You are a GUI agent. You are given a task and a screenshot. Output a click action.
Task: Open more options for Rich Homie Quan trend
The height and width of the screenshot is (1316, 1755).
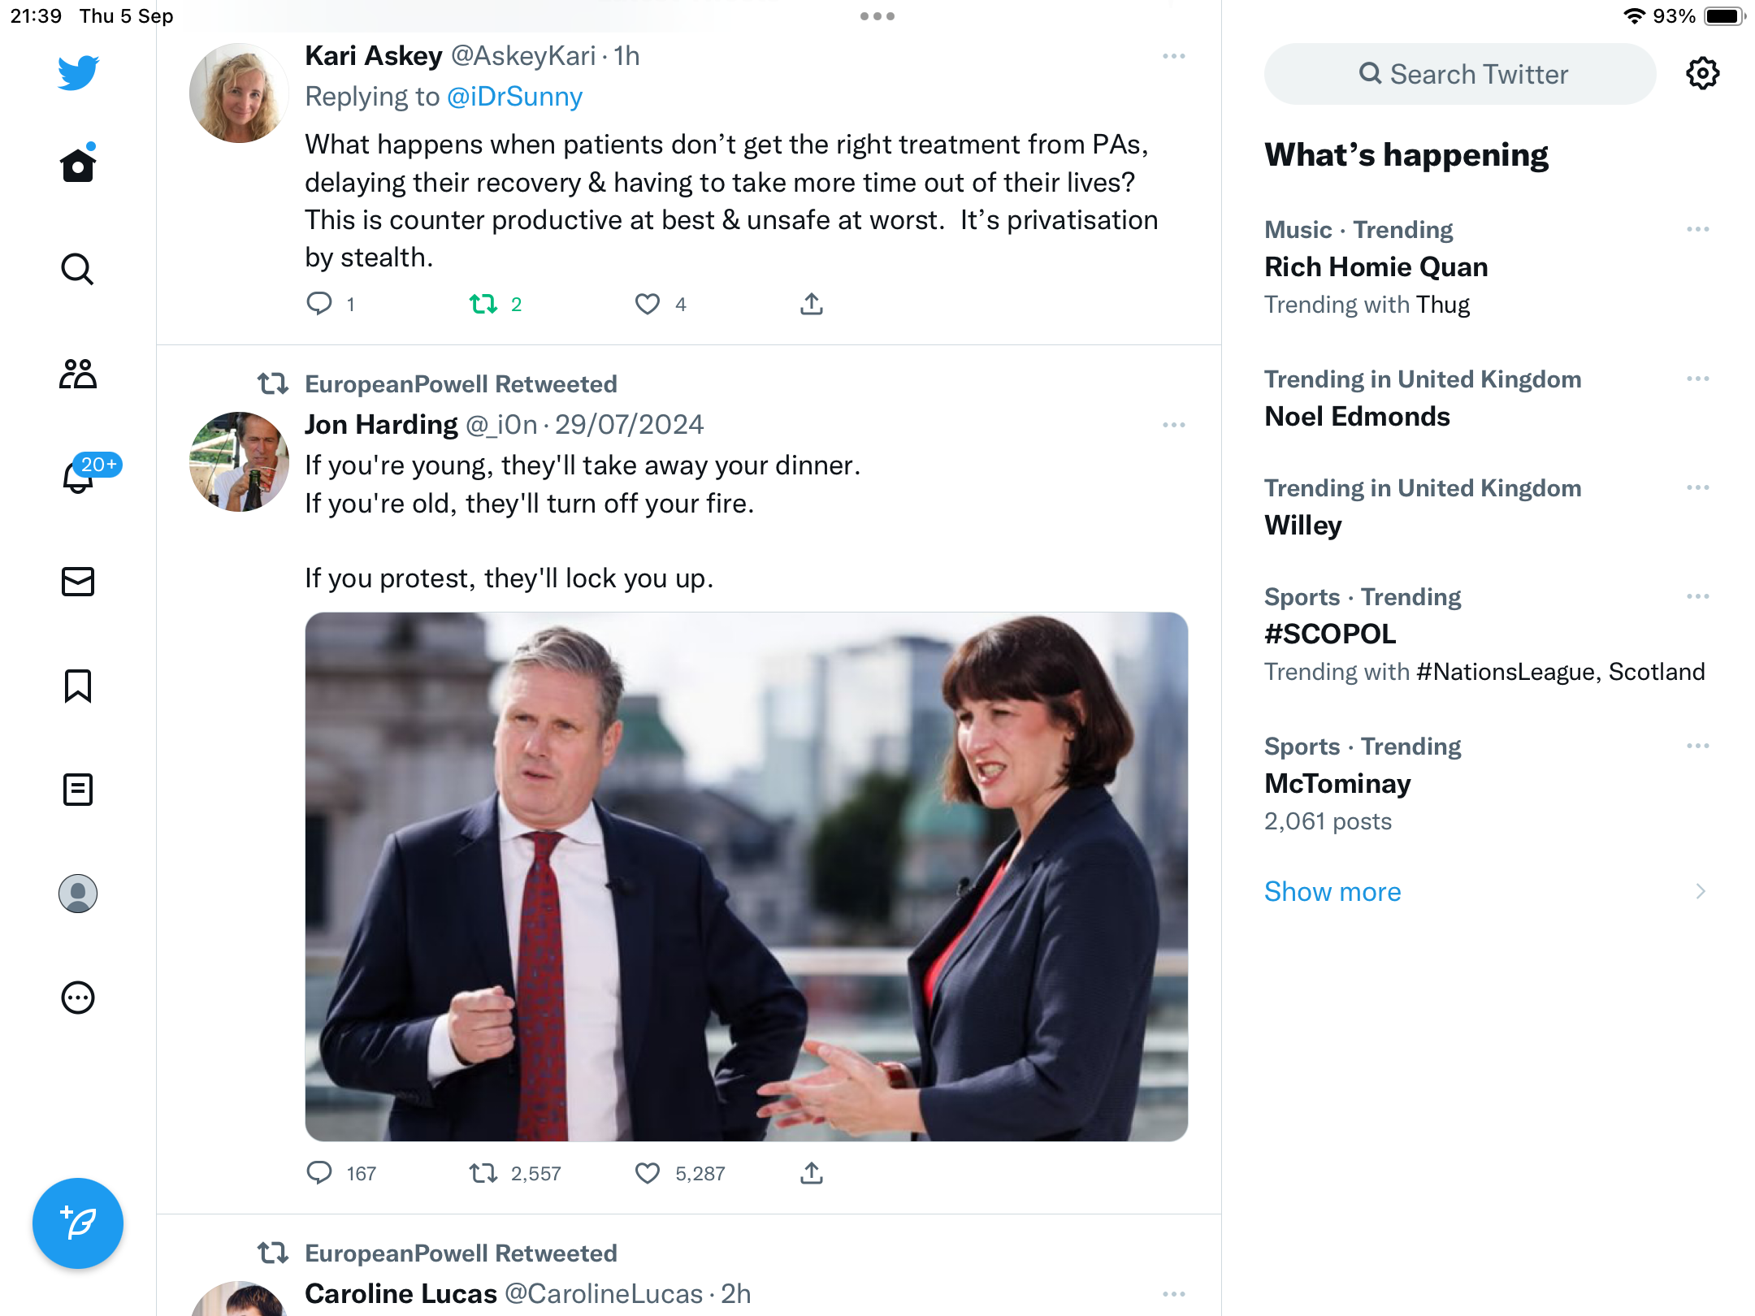1697,230
